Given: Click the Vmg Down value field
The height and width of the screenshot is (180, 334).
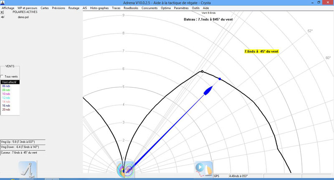Looking at the screenshot, I should [x=23, y=147].
